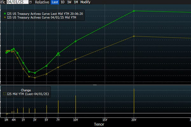Click the Tenor axis title

(x=99, y=124)
